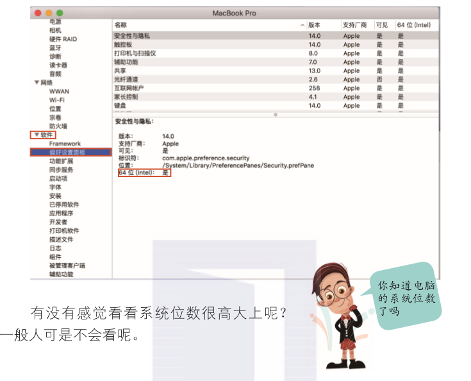Select 应用程序 in the sidebar
The image size is (471, 381).
pos(62,214)
